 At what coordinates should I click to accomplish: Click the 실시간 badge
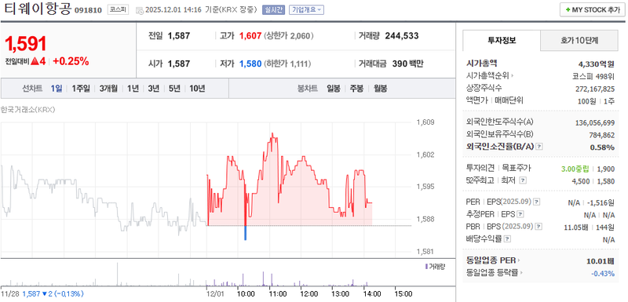(x=273, y=10)
